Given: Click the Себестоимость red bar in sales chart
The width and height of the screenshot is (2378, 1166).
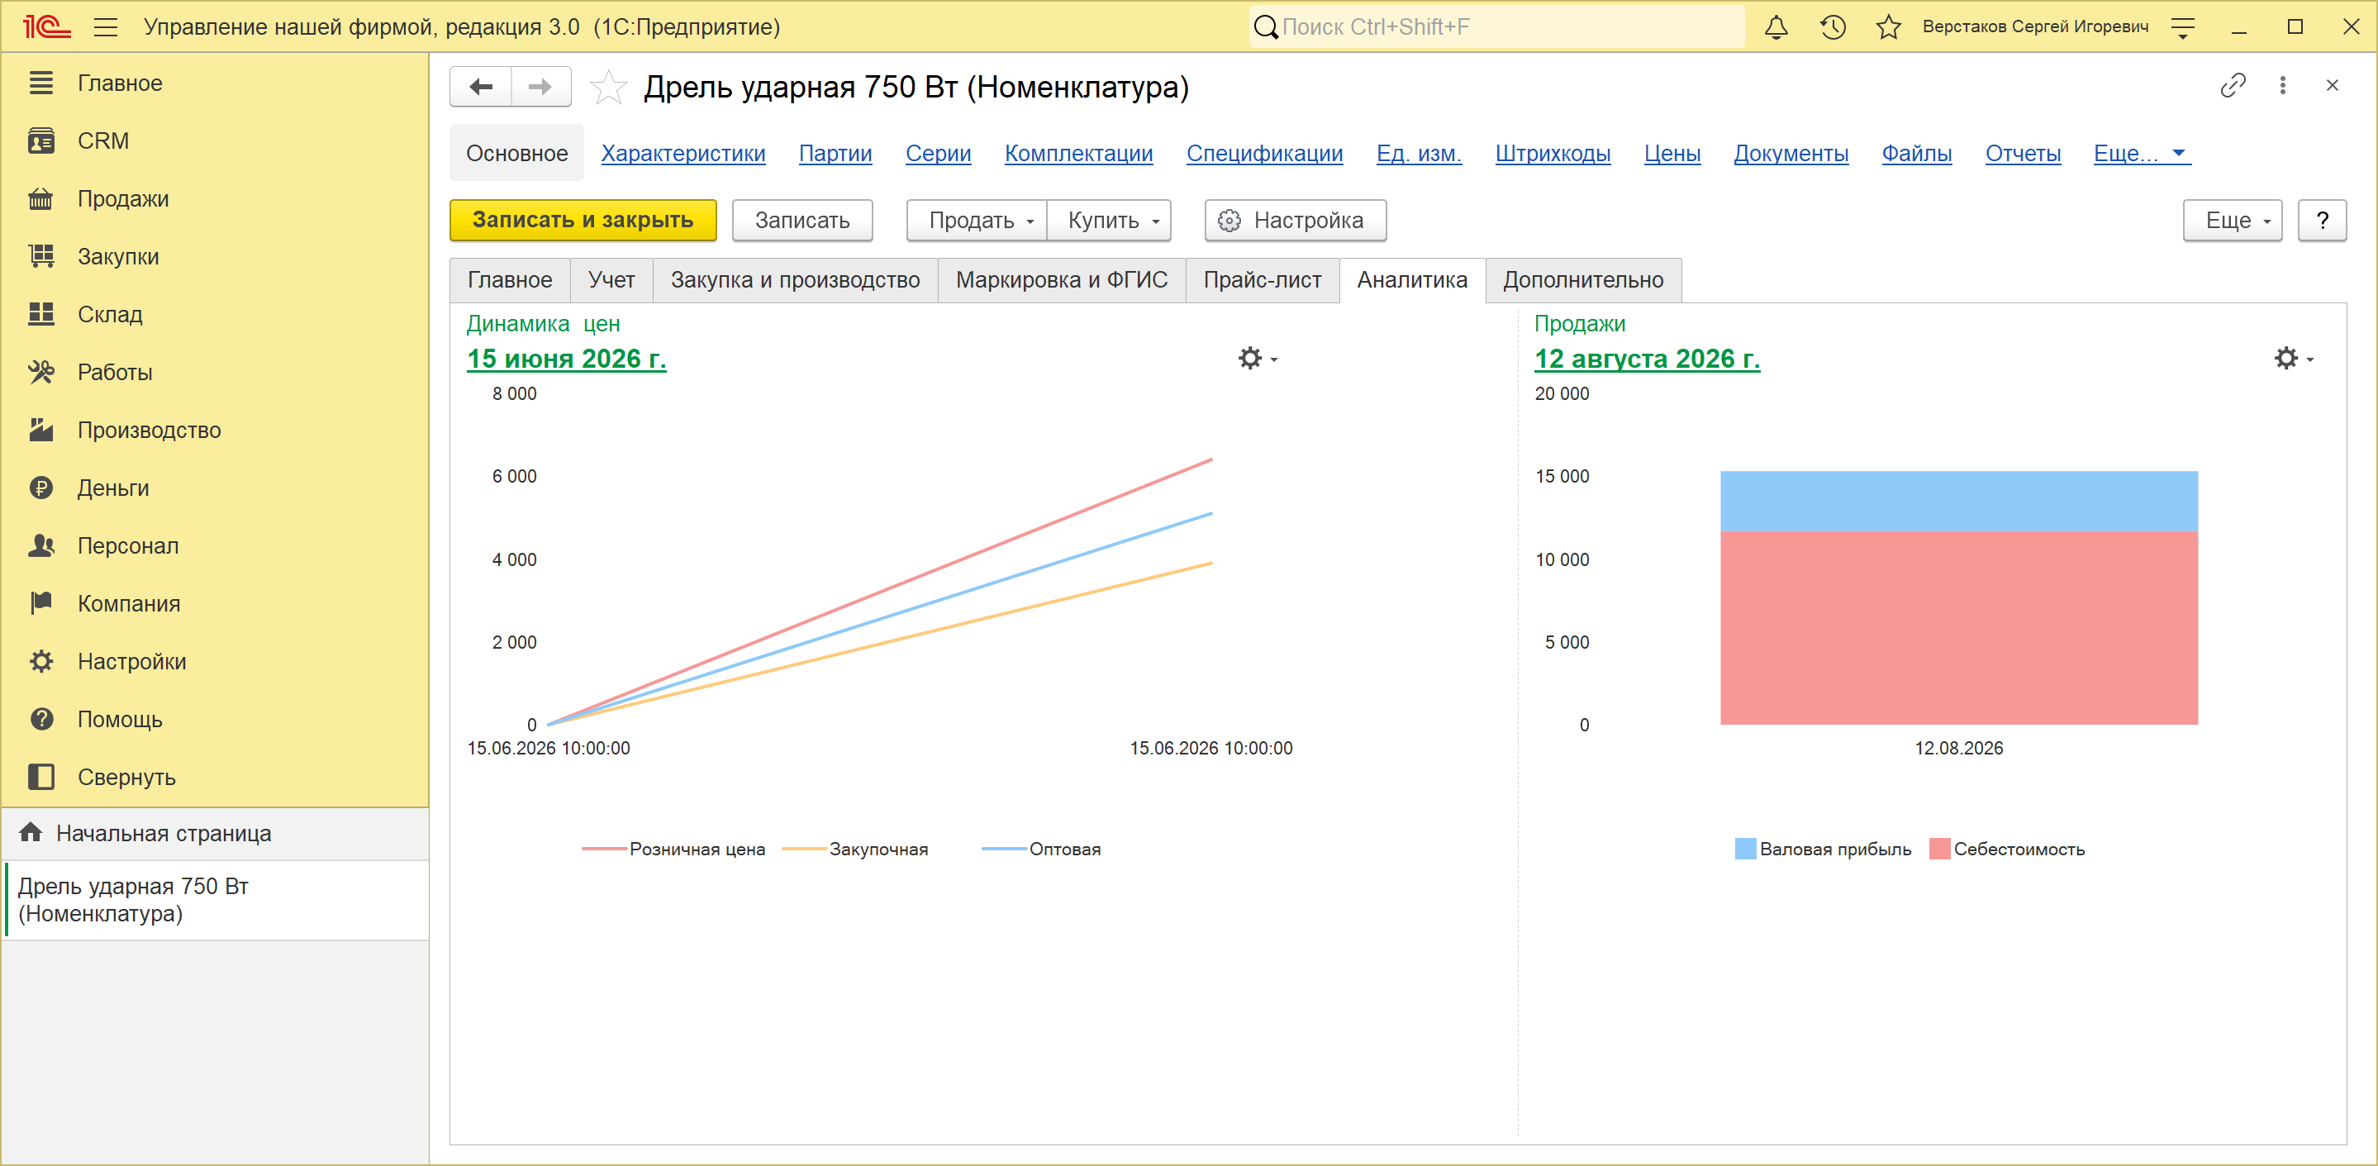Looking at the screenshot, I should [x=1958, y=627].
